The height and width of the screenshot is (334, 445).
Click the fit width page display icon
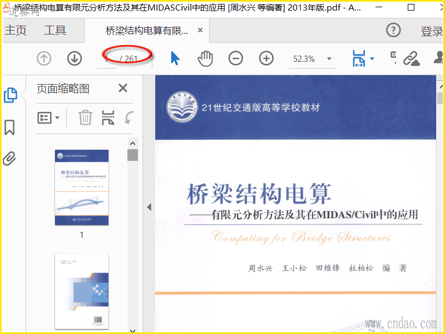359,58
